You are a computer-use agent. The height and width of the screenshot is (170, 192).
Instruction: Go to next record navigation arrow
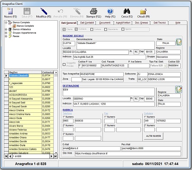[x=51, y=156]
